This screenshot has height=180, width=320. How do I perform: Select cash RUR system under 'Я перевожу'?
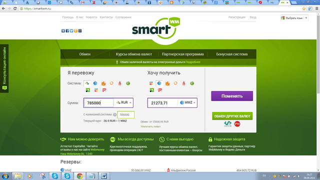(x=87, y=83)
